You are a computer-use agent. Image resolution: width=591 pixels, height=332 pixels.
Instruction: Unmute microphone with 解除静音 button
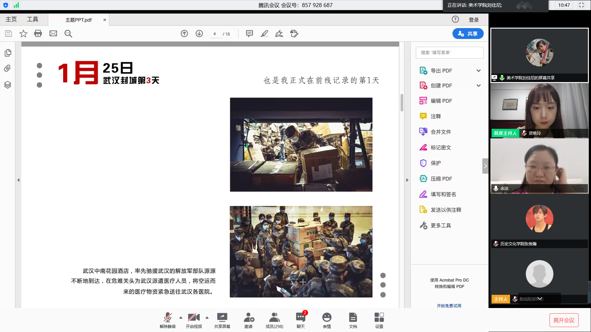pyautogui.click(x=167, y=320)
